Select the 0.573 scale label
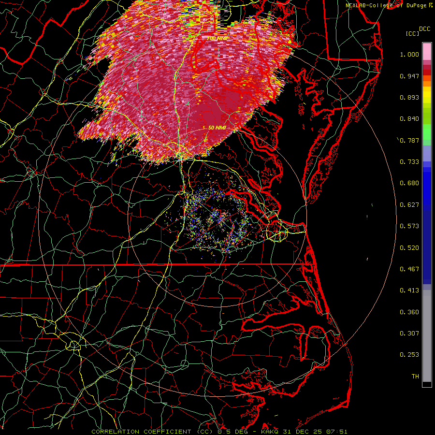 tap(409, 226)
